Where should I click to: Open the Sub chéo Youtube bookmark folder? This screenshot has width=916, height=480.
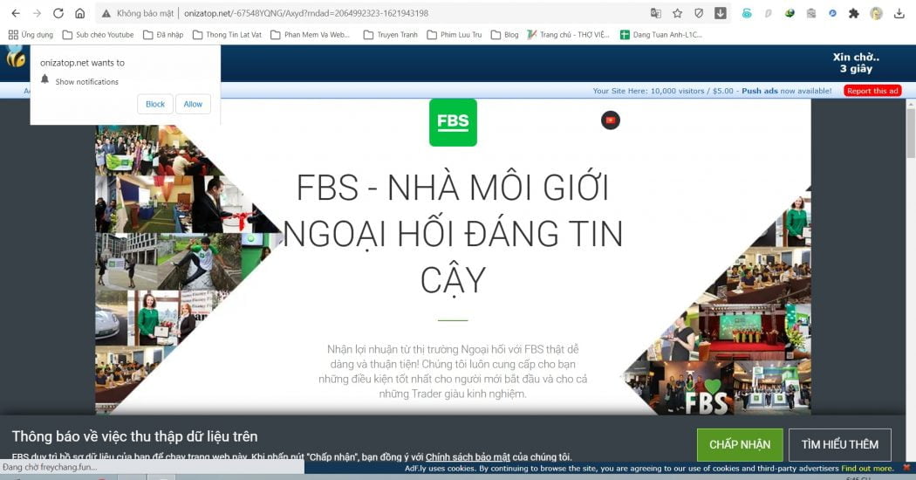click(98, 35)
